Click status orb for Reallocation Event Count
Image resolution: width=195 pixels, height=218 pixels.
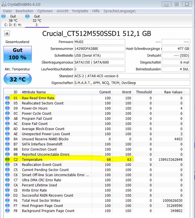pyautogui.click(x=7, y=164)
